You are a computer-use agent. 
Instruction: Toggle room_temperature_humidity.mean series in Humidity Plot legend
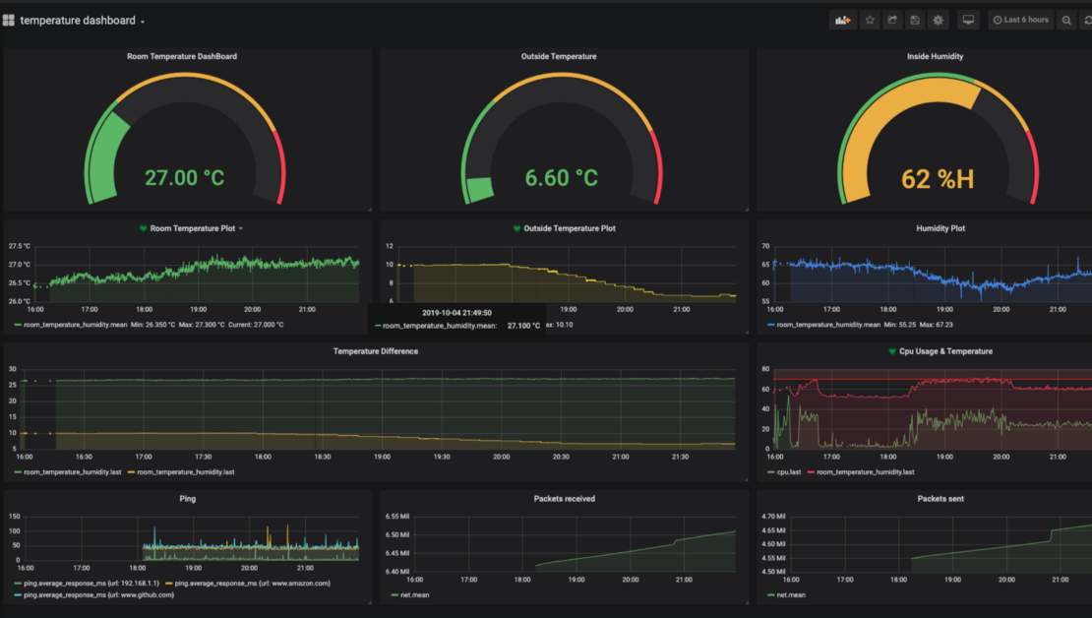click(828, 325)
